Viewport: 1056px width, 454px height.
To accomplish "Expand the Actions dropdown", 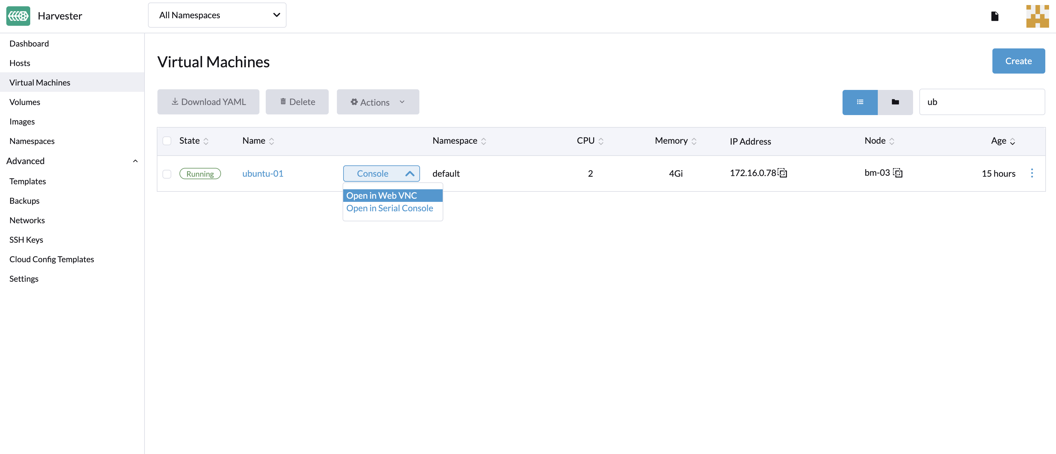I will coord(378,102).
